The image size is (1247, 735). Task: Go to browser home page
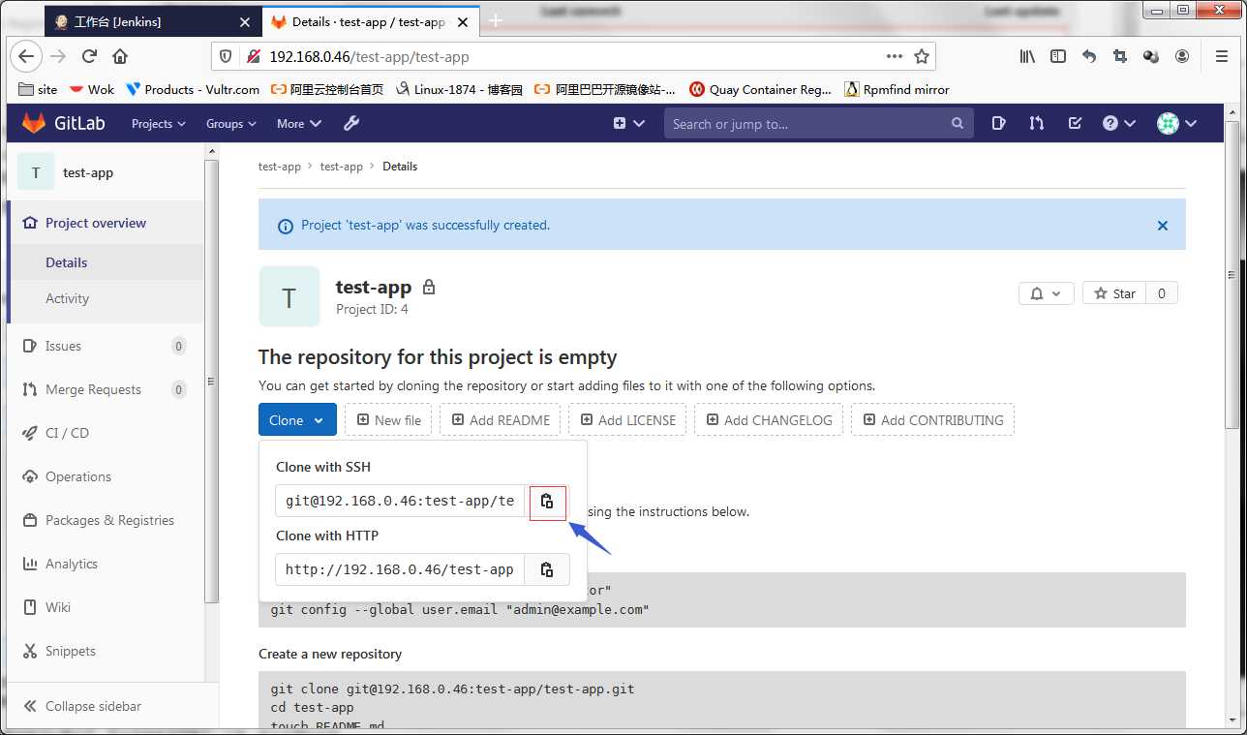pyautogui.click(x=119, y=56)
